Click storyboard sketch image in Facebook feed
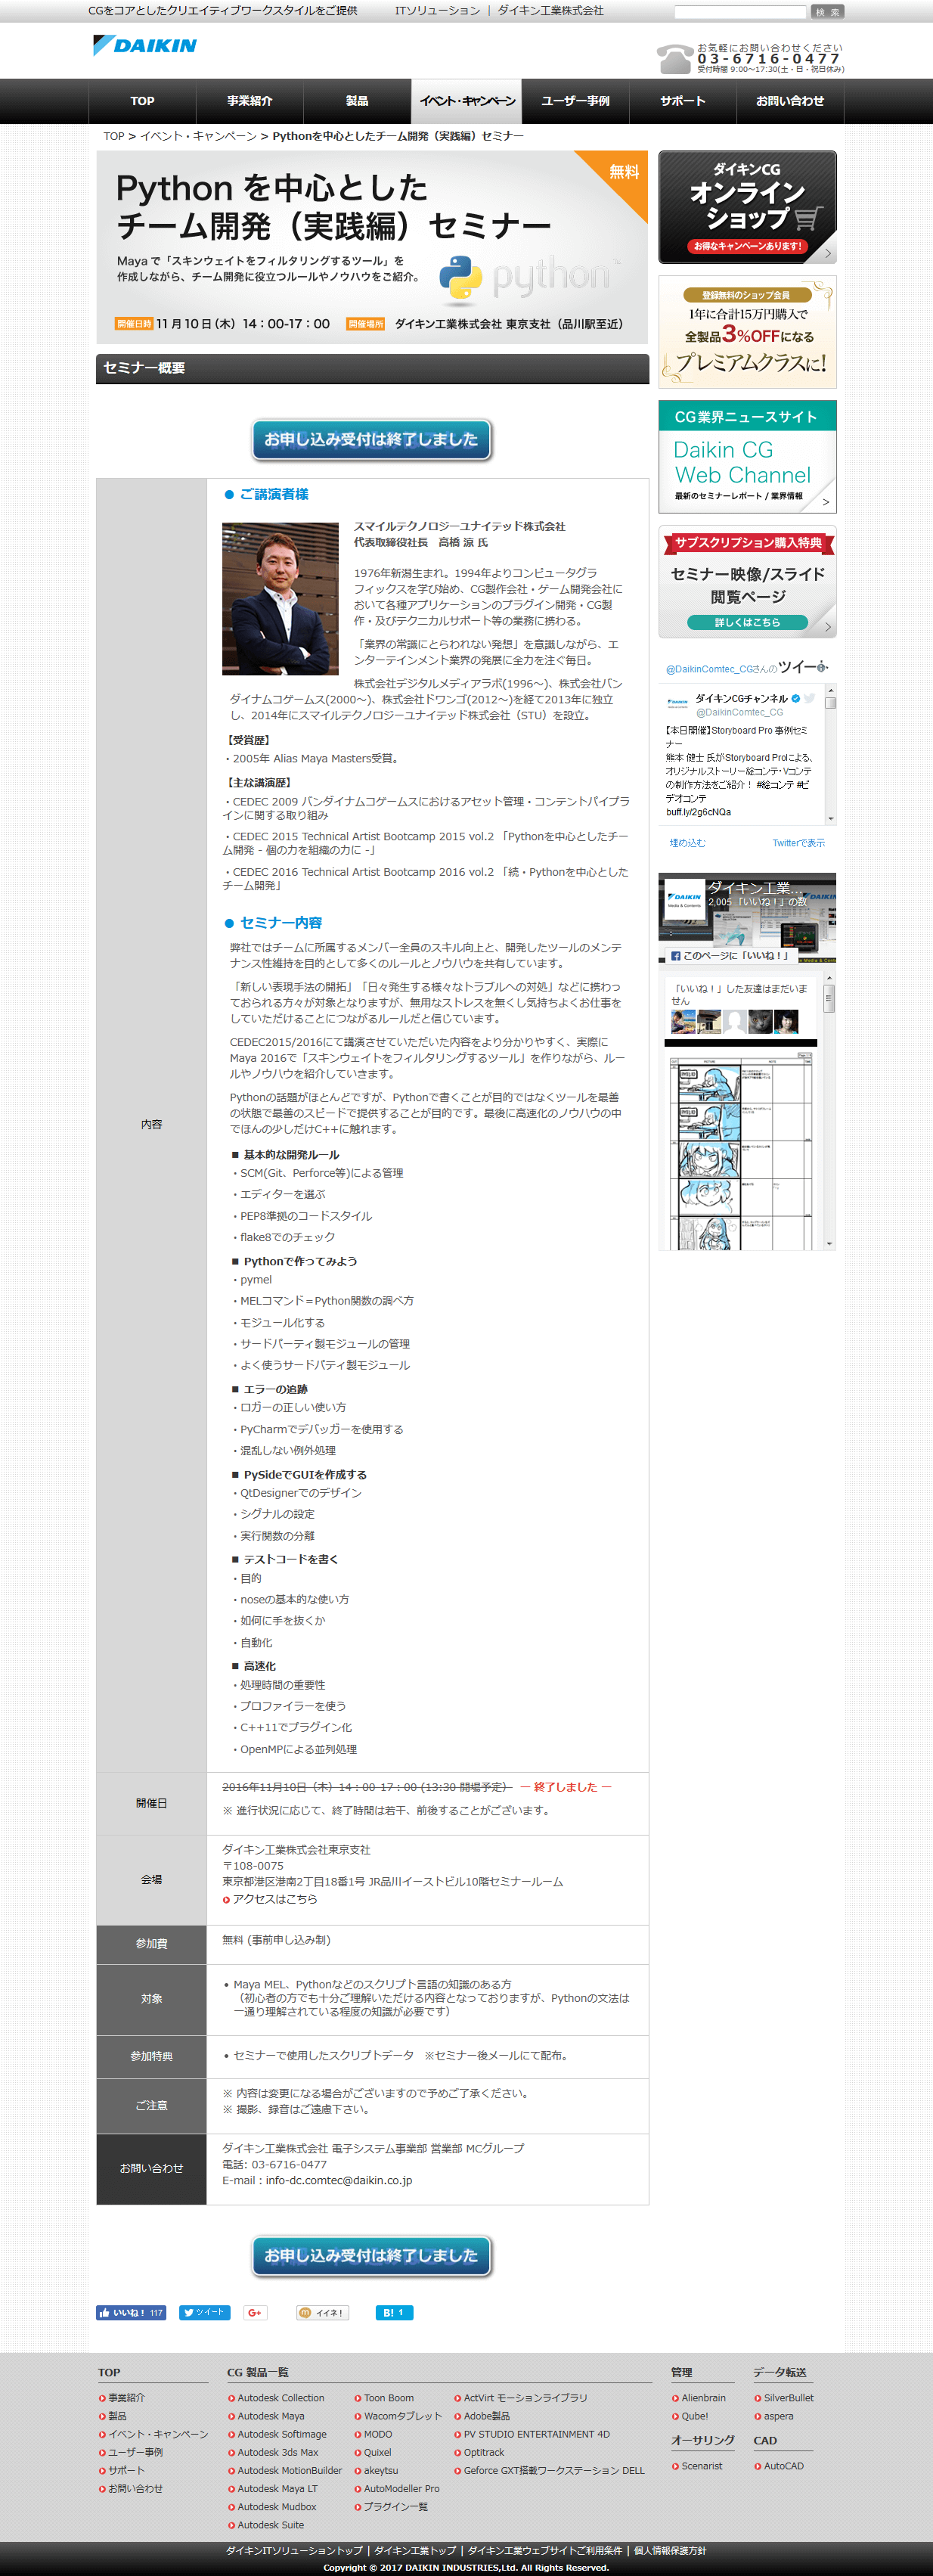Viewport: 933px width, 2576px height. click(x=740, y=1150)
